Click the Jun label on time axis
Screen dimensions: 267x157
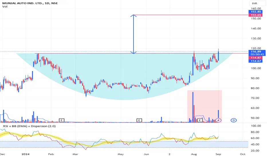146,154
